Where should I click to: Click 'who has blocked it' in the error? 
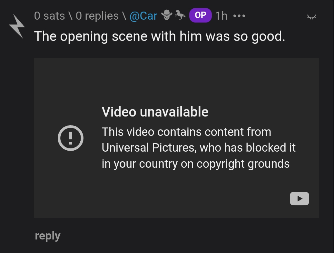pyautogui.click(x=248, y=148)
